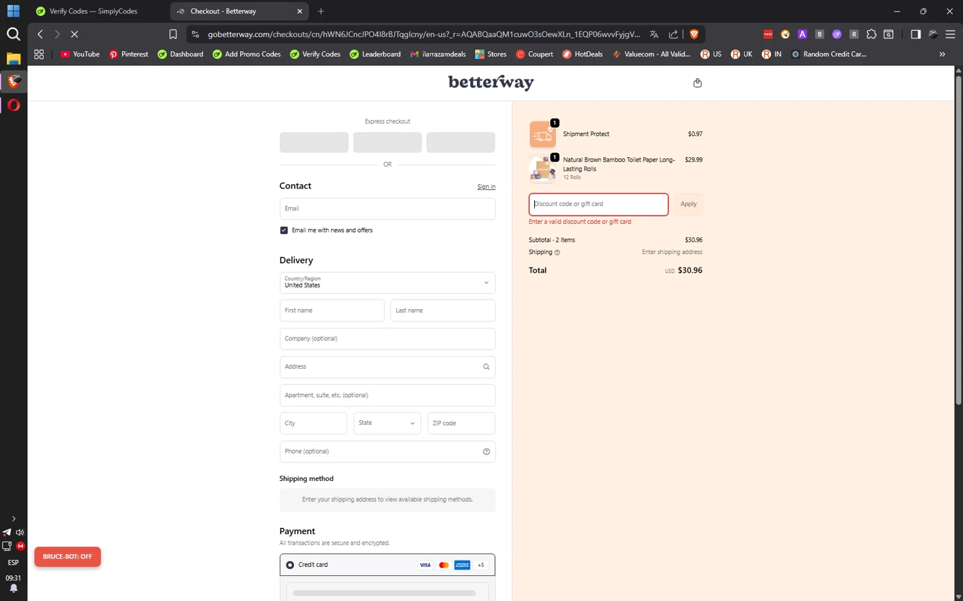The width and height of the screenshot is (963, 601).
Task: Open the Leaderboard bookmark
Action: coord(375,55)
